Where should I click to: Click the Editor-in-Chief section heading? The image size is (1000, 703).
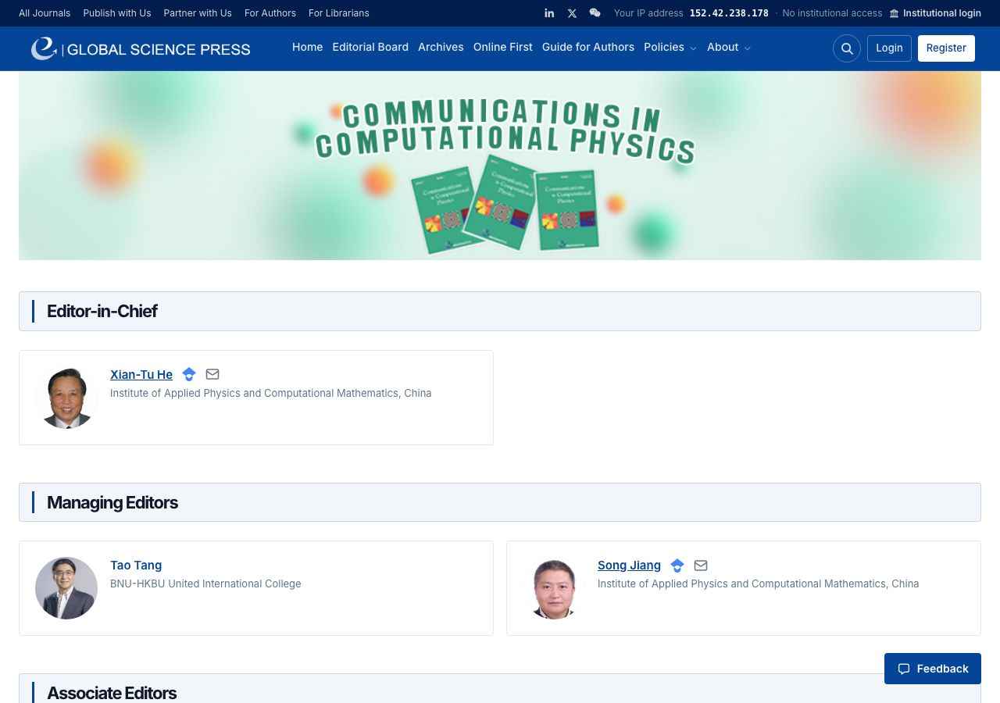click(x=102, y=311)
